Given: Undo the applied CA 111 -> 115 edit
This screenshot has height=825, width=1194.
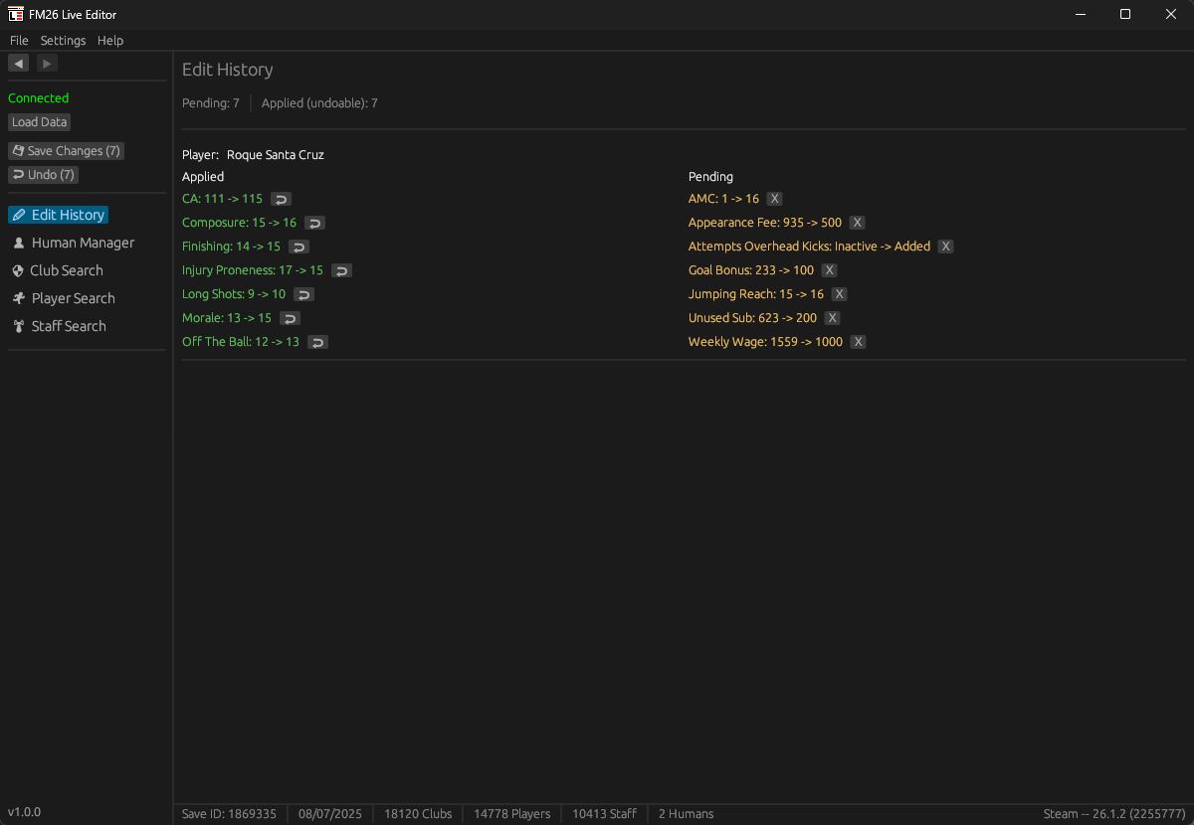Looking at the screenshot, I should 281,199.
